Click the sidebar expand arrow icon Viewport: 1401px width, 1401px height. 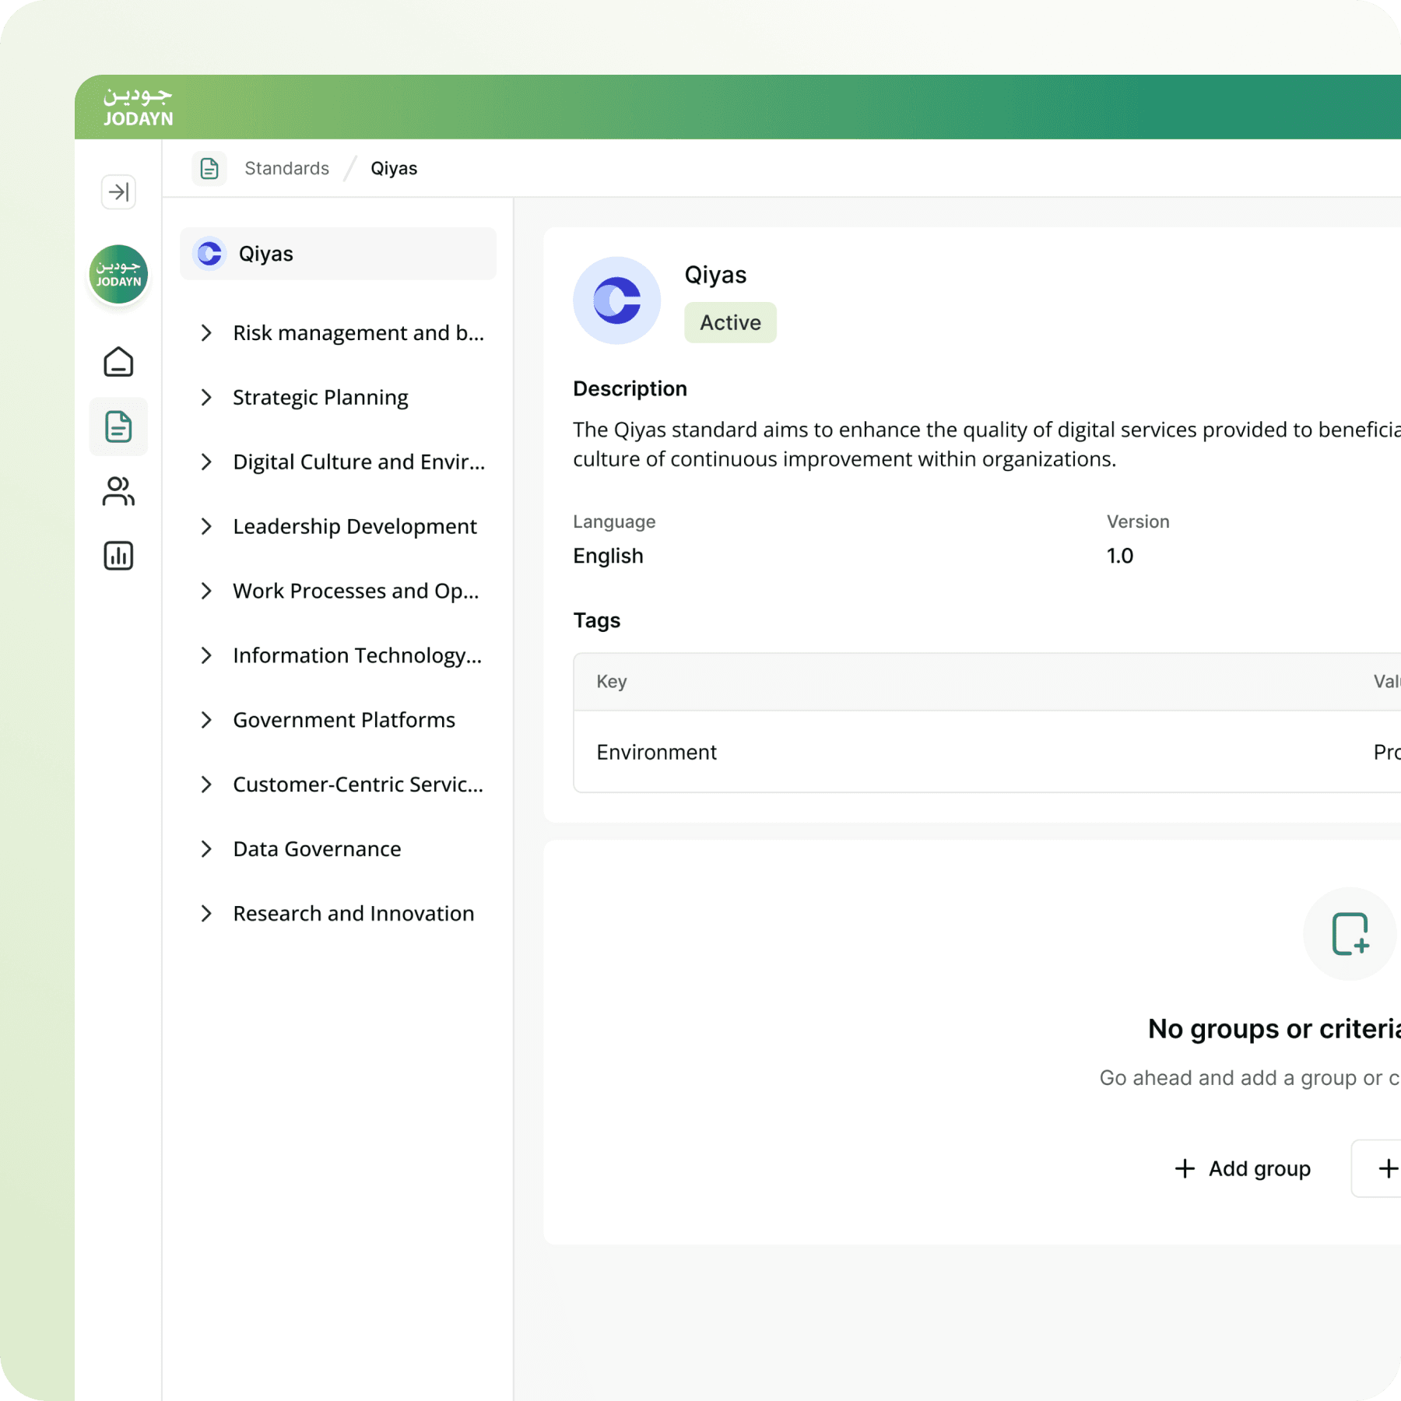118,191
